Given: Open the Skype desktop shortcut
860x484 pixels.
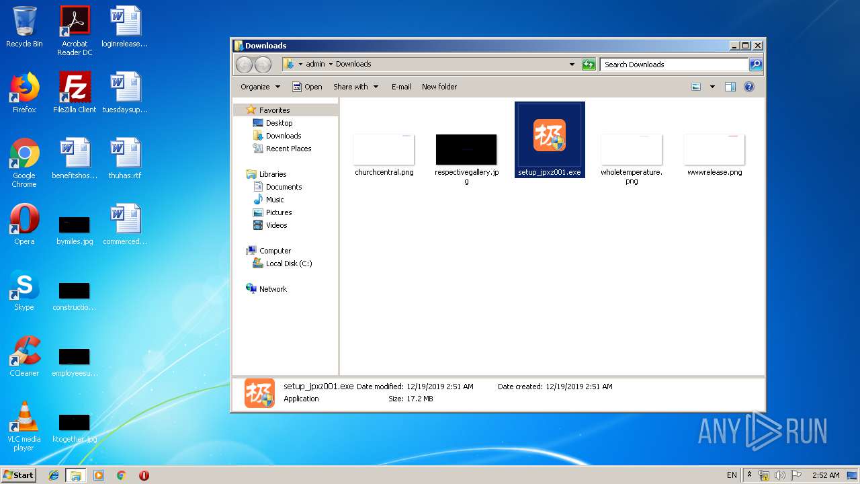Looking at the screenshot, I should 24,290.
